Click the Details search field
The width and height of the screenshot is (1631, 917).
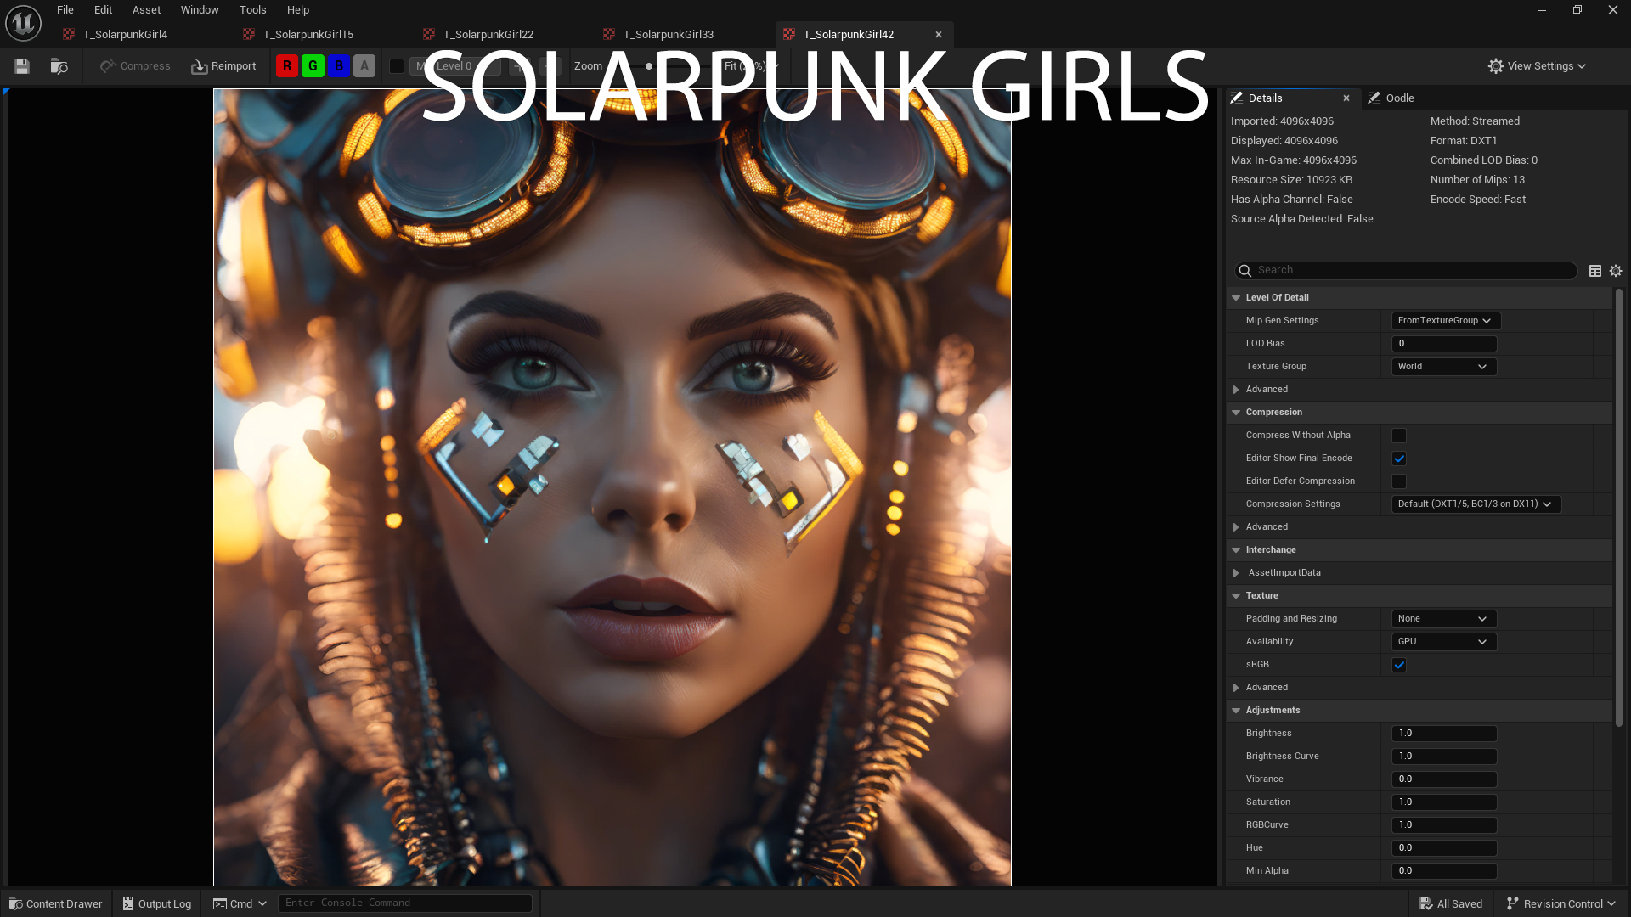pos(1406,270)
